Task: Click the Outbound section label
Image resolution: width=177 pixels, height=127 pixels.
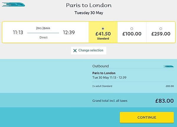Action: point(100,66)
